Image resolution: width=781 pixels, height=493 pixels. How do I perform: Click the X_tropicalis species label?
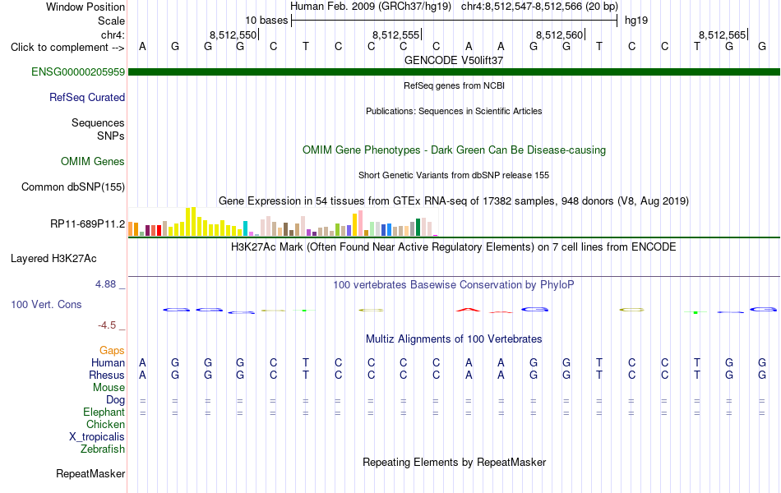(97, 437)
